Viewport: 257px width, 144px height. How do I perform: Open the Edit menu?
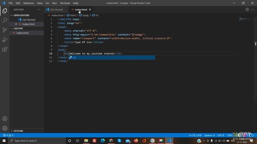pyautogui.click(x=18, y=3)
